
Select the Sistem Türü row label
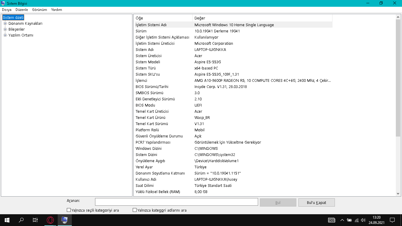click(146, 68)
